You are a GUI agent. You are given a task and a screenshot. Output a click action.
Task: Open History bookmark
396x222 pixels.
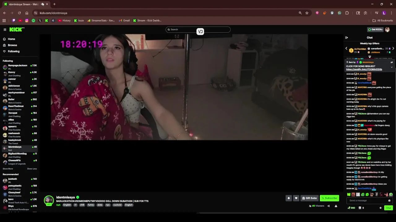64,20
